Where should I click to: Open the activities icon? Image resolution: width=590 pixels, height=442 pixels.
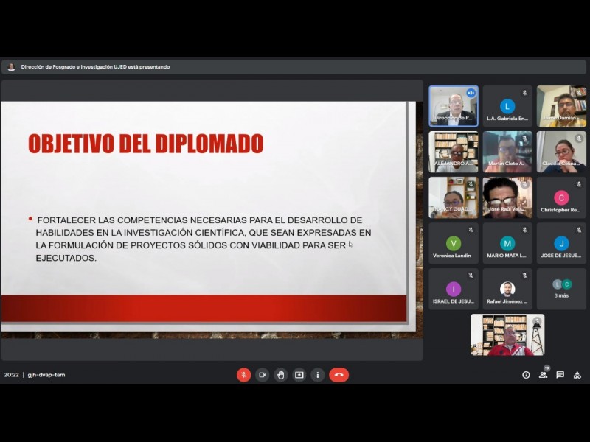coord(577,375)
